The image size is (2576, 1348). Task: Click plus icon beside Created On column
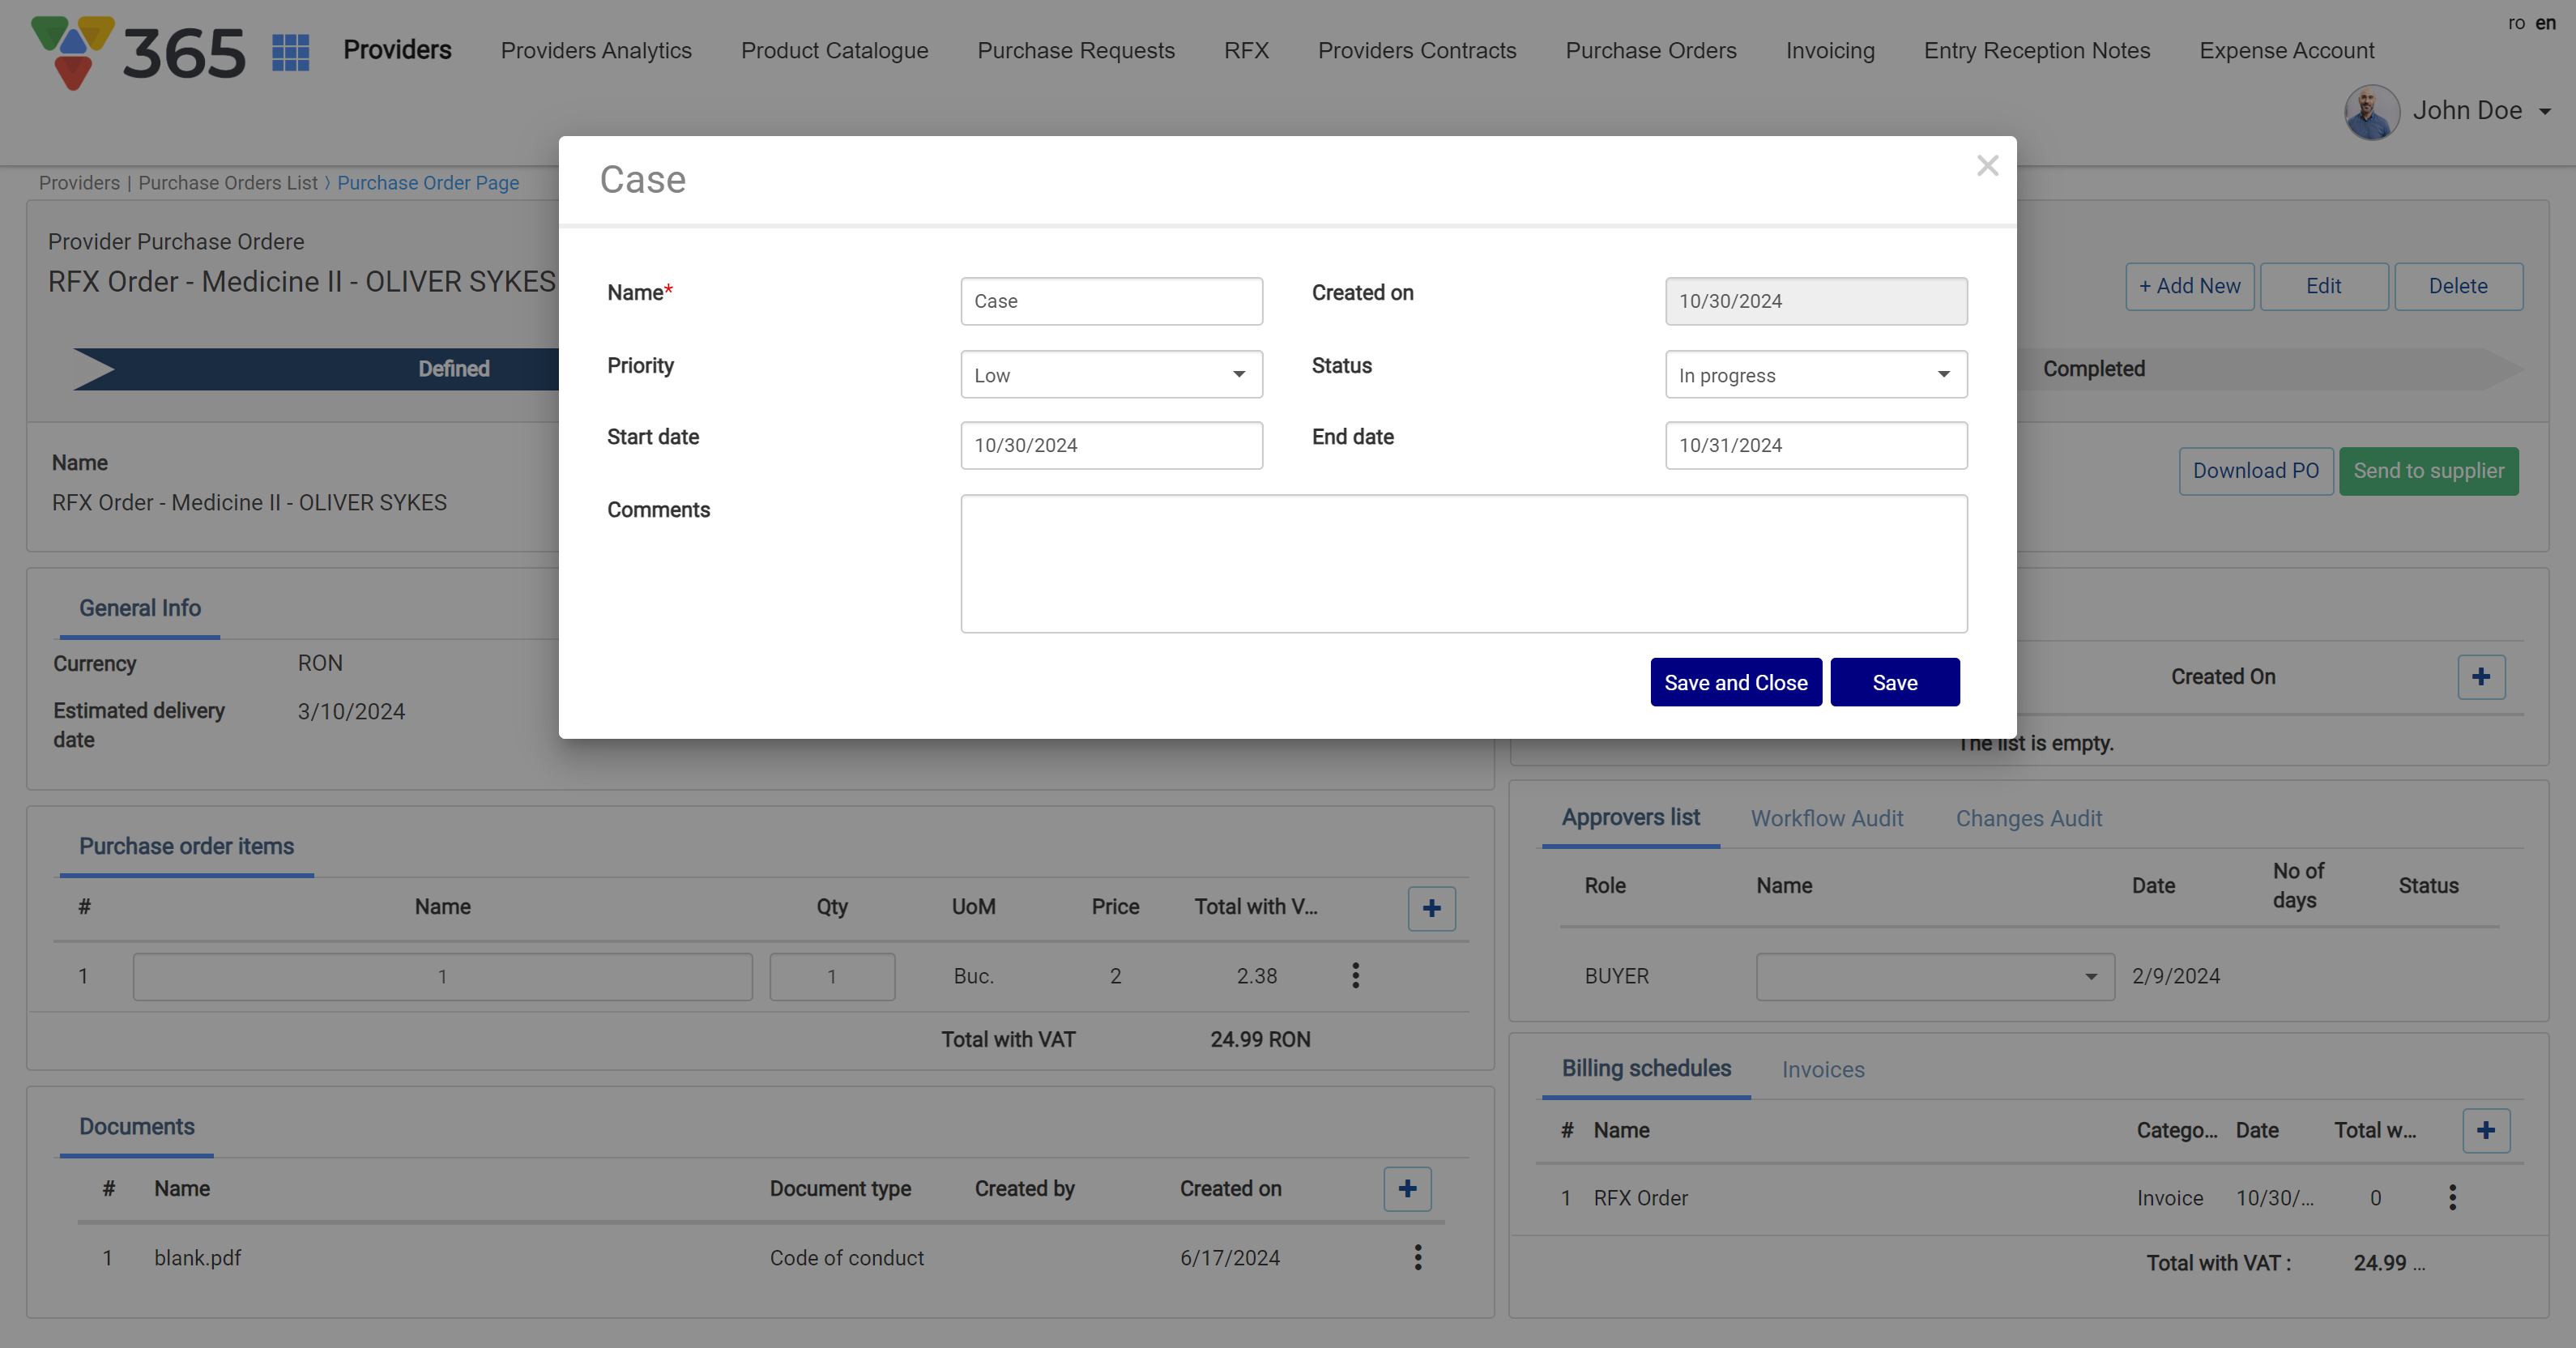pyautogui.click(x=2481, y=677)
